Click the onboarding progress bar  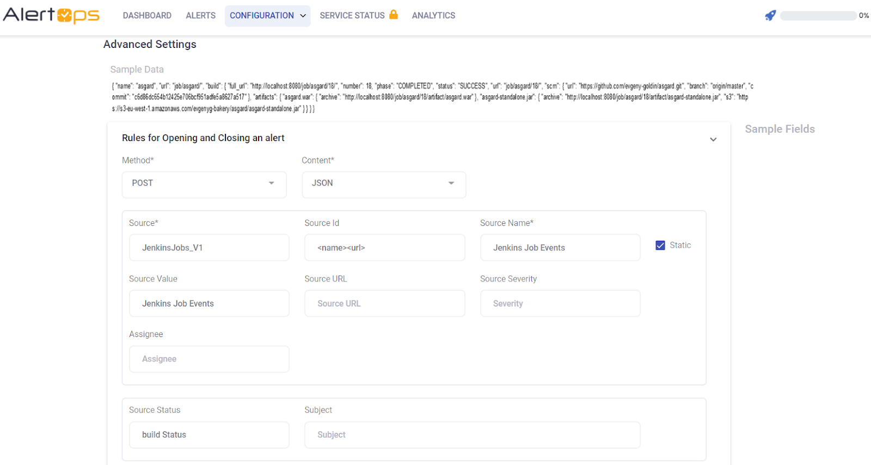coord(818,16)
